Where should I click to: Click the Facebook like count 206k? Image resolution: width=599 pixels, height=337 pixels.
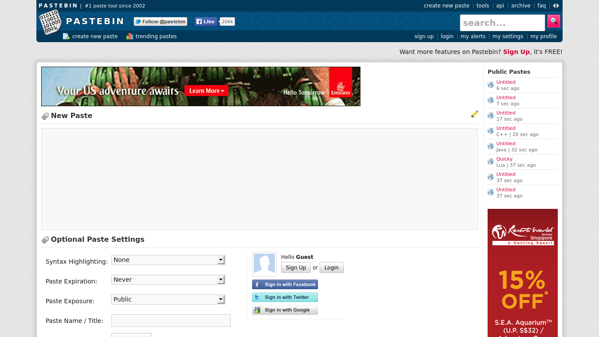pyautogui.click(x=227, y=22)
